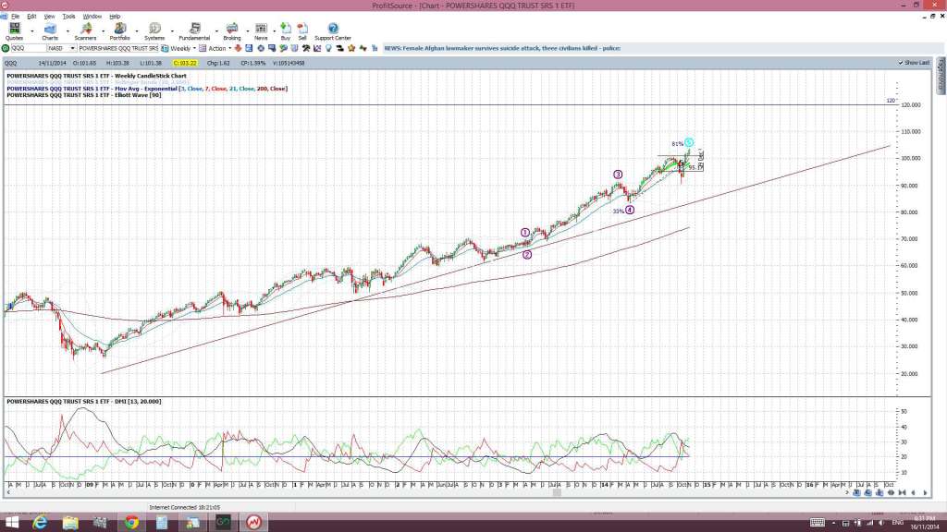Image resolution: width=947 pixels, height=532 pixels.
Task: Open the Edit menu
Action: point(31,17)
